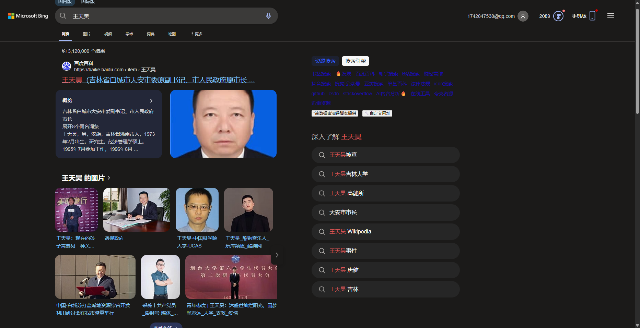Click search icon beside 王天昊 高能所 suggestion
640x328 pixels.
(322, 193)
